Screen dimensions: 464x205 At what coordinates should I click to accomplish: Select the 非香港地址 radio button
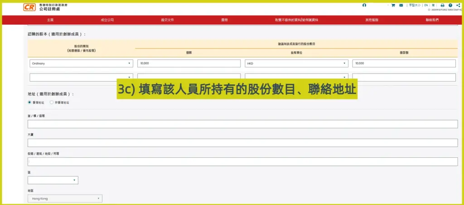pyautogui.click(x=52, y=102)
